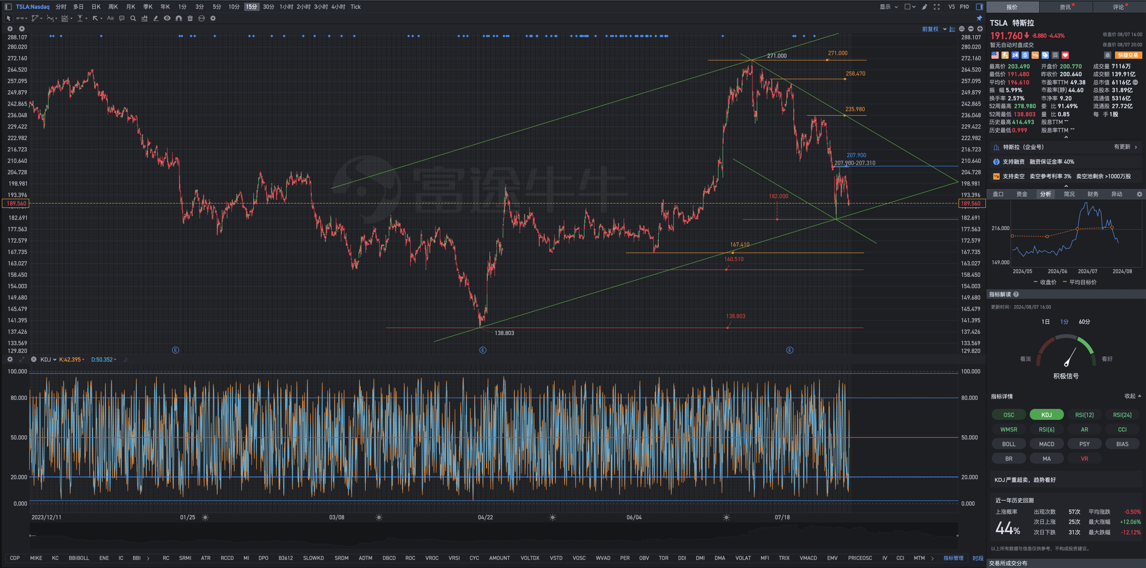The height and width of the screenshot is (568, 1146).
Task: Open the 显示 display dropdown
Action: point(889,7)
